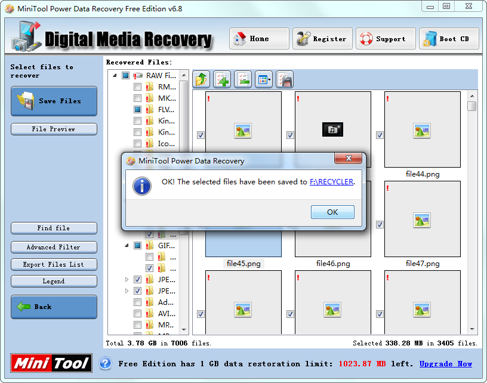Screen dimensions: 487x383
Task: Confirm the dialog with OK
Action: [332, 212]
